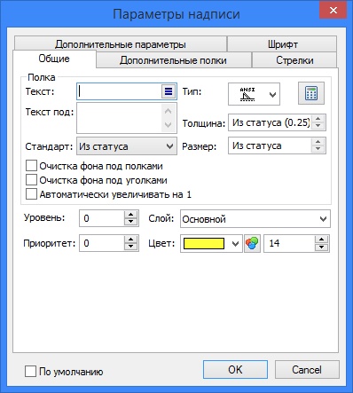
Task: Increase Уровень with up spinner arrow
Action: point(131,215)
